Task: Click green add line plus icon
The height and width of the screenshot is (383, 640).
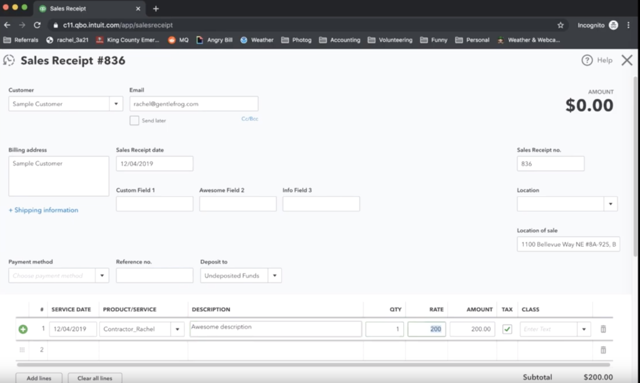Action: click(x=23, y=329)
